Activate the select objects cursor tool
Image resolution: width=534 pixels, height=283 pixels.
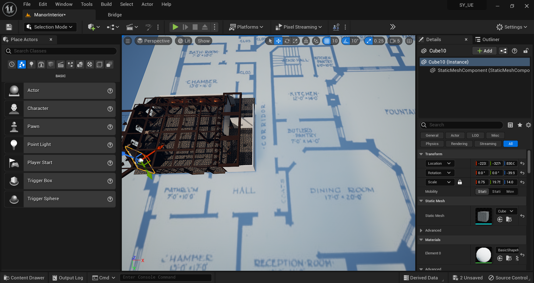click(x=270, y=41)
